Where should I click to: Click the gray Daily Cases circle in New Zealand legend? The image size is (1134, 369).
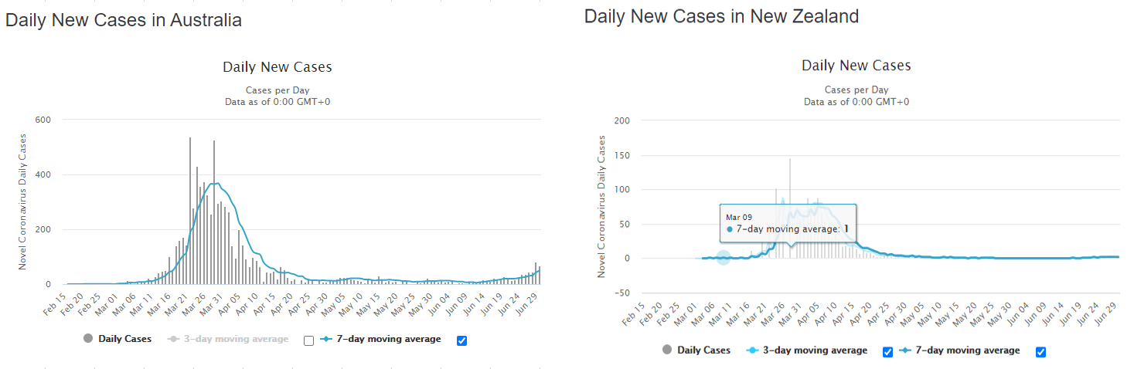pos(666,350)
